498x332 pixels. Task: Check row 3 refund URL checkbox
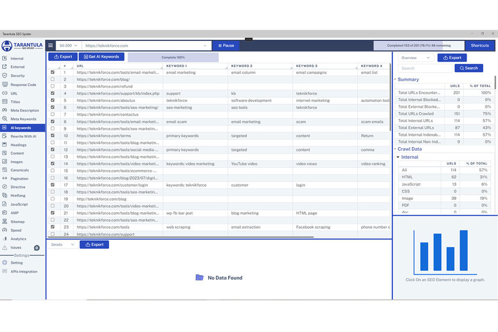click(52, 86)
